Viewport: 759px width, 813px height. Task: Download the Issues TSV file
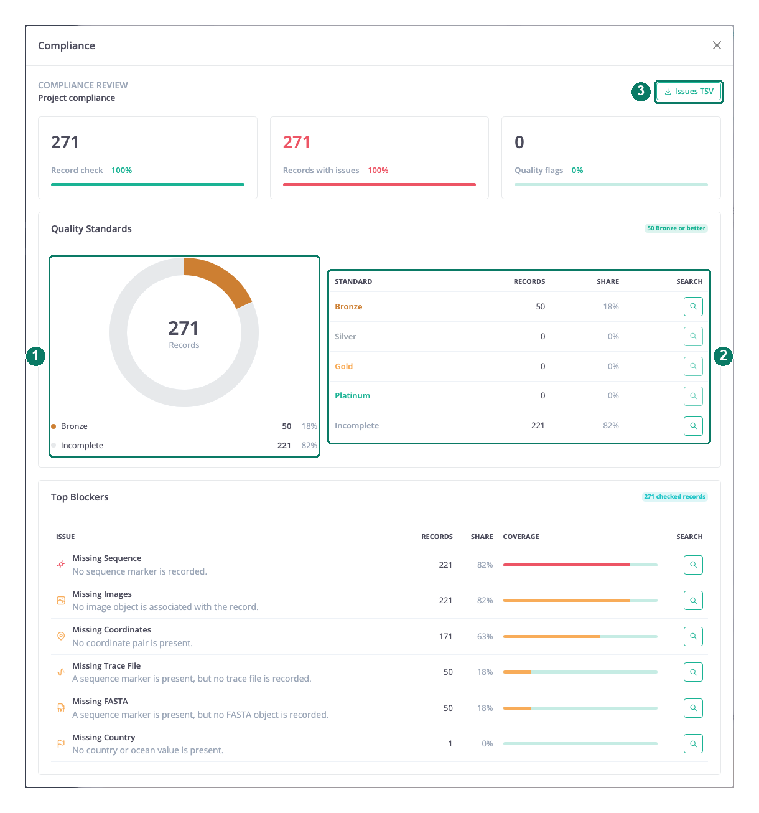point(689,92)
